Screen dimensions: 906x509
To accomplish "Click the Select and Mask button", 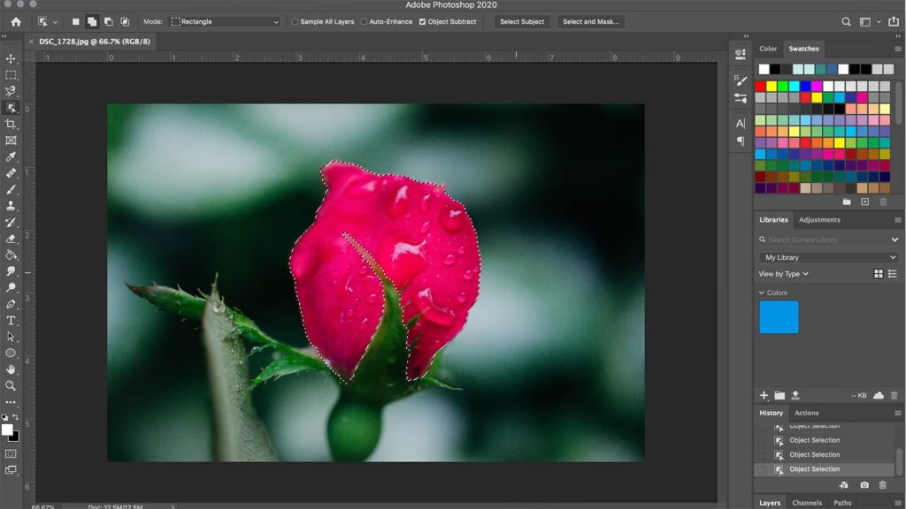I will tap(590, 21).
